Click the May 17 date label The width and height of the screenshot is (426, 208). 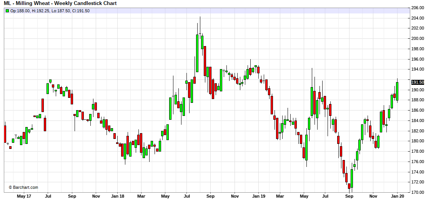tap(24, 196)
